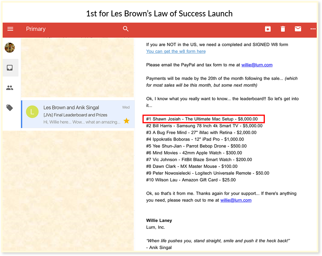Select the '#4 Ippokratis Boboras' line
Viewport: 322px width, 256px height.
(x=195, y=139)
